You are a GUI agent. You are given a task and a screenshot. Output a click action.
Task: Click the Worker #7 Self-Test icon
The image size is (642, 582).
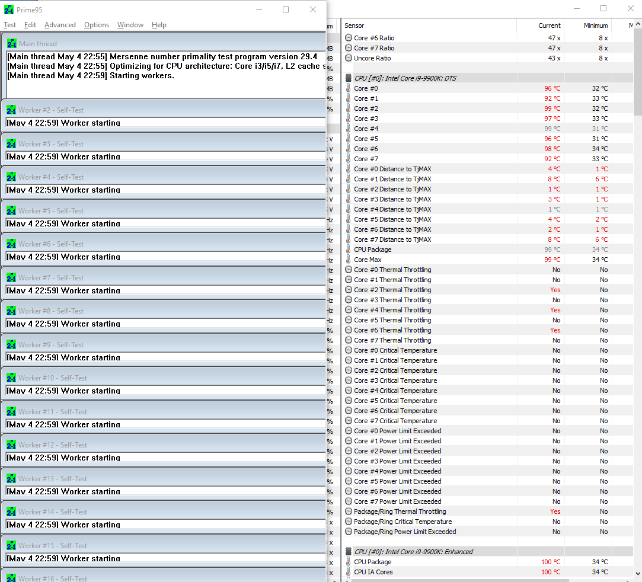tap(11, 277)
